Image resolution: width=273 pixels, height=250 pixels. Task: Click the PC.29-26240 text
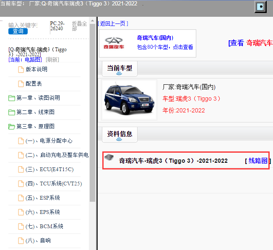(x=57, y=26)
